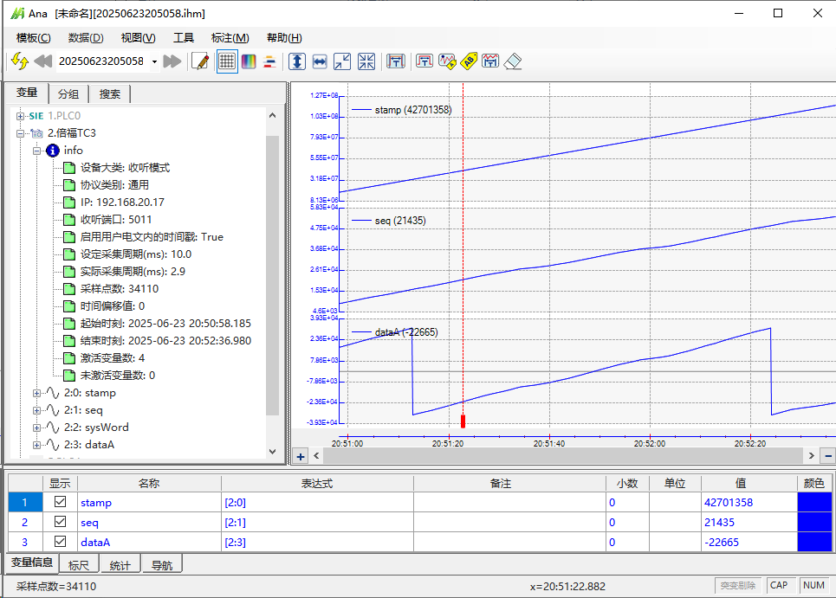Select the 采样点数: 34110 tree row
This screenshot has height=598, width=836.
(x=111, y=289)
